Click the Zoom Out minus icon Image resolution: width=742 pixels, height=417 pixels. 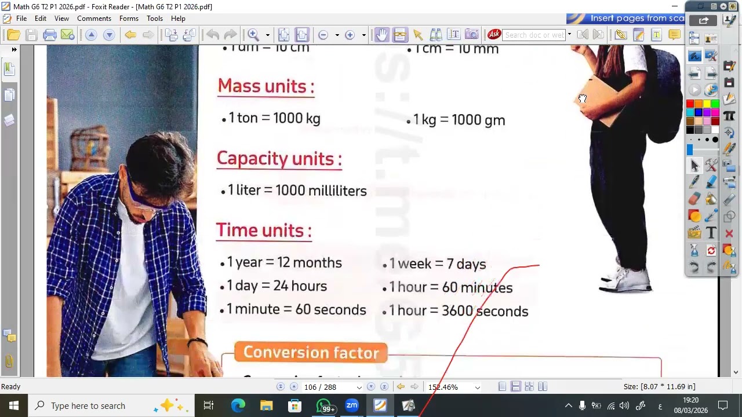(323, 35)
